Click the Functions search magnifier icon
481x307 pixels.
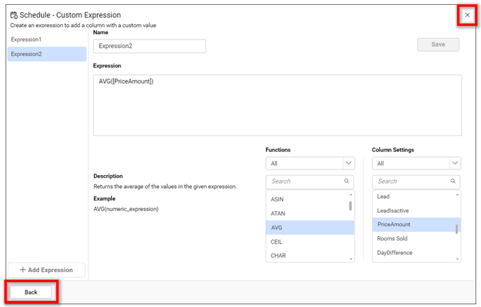pos(347,181)
